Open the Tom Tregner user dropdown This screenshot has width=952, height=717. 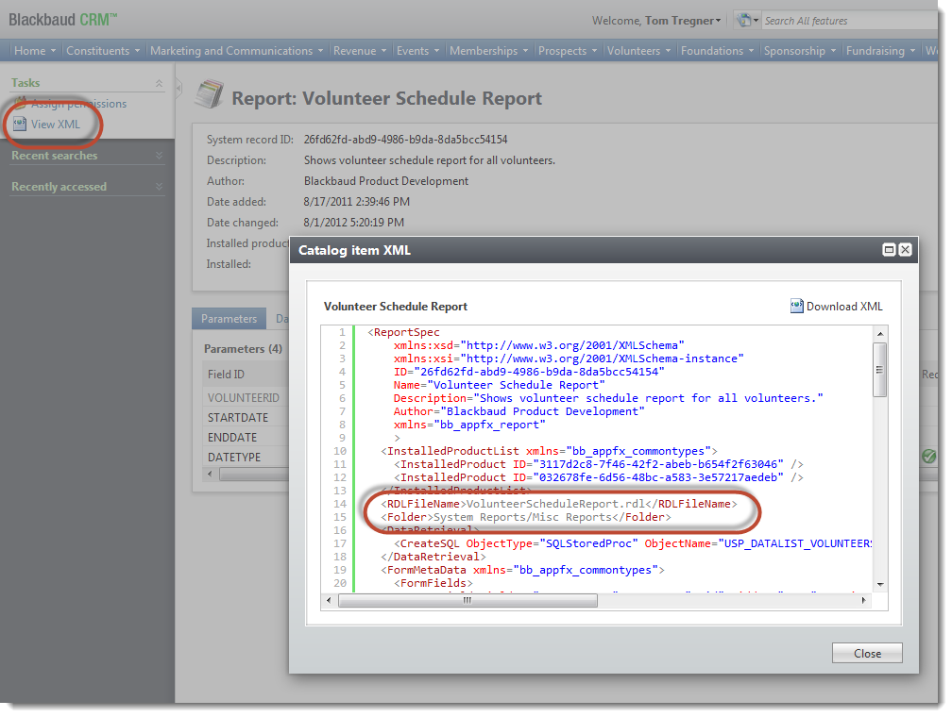coord(683,21)
